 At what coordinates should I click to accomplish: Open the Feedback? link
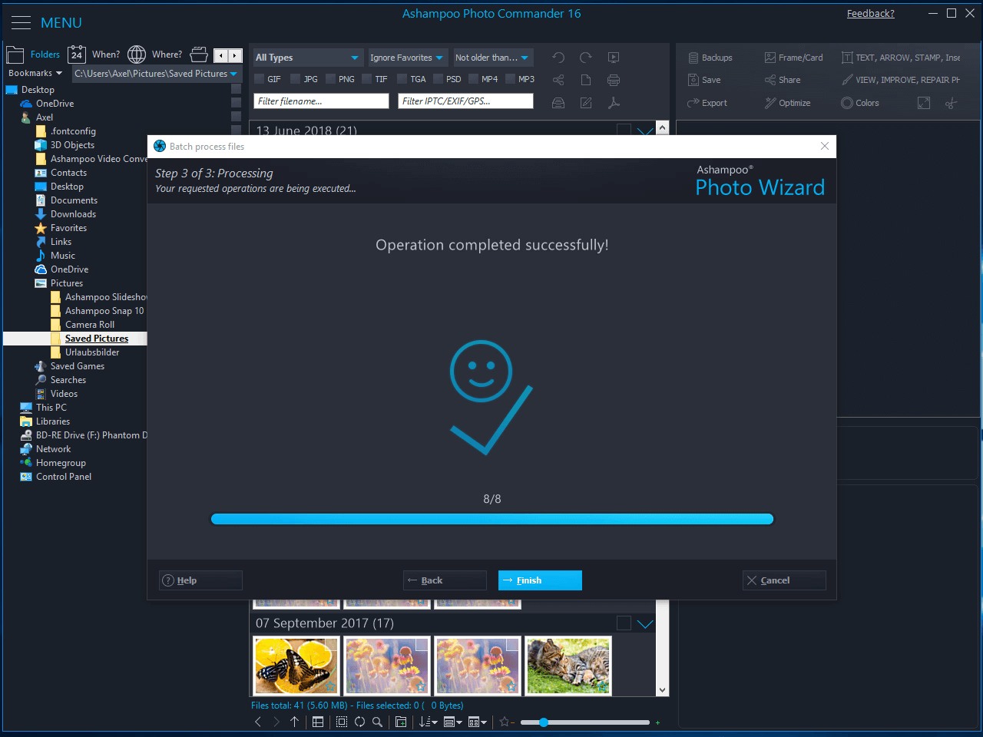(871, 14)
